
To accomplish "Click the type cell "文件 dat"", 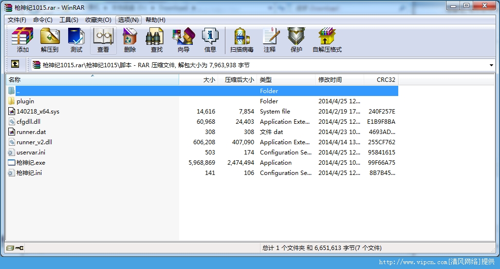I will (271, 132).
